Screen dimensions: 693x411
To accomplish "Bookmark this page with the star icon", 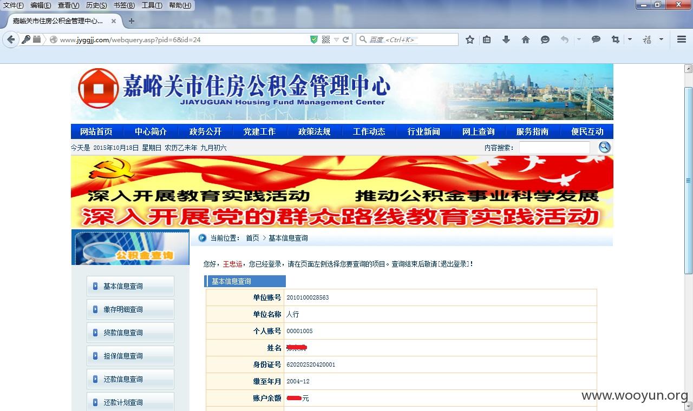I will click(x=470, y=39).
